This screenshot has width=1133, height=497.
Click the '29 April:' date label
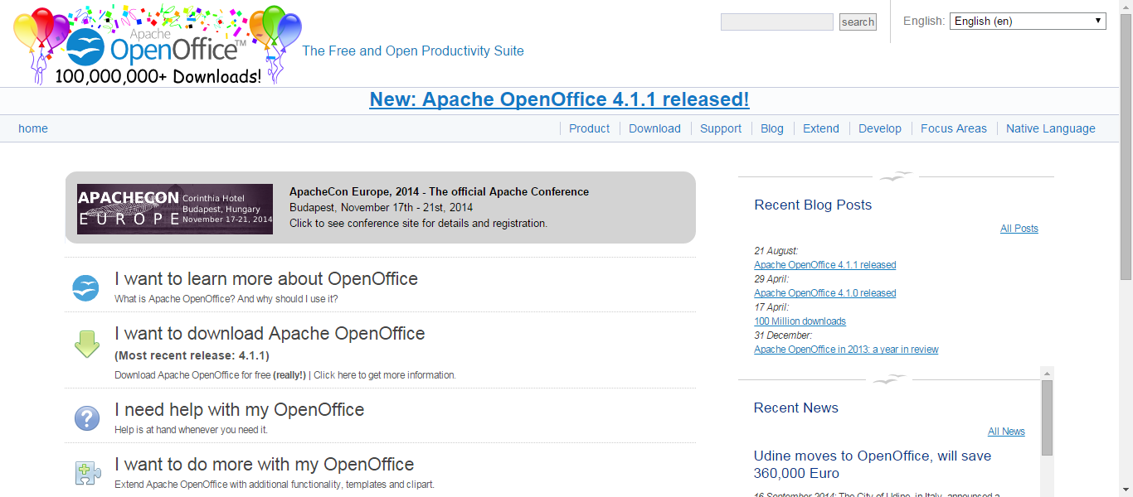pyautogui.click(x=771, y=279)
